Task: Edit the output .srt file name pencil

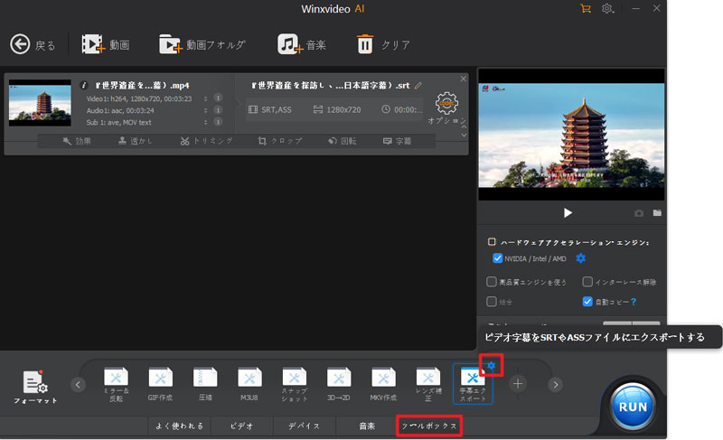Action: click(418, 85)
